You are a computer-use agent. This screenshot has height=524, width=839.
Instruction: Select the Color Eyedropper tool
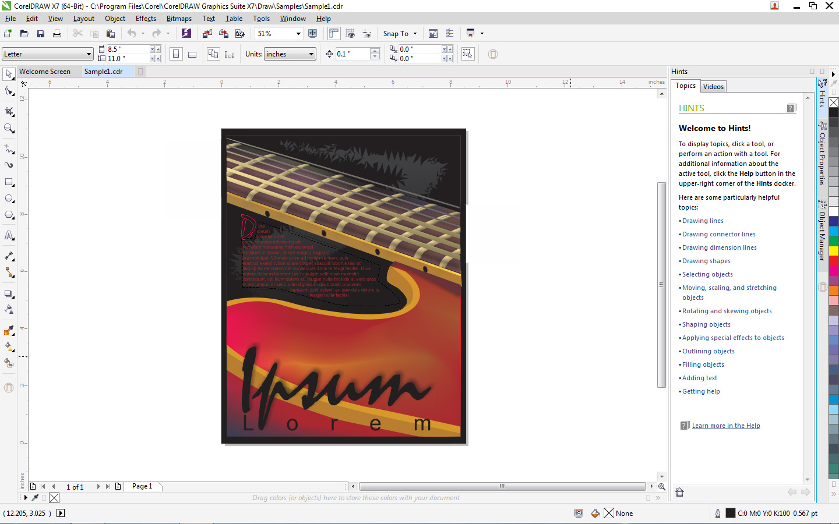click(9, 330)
